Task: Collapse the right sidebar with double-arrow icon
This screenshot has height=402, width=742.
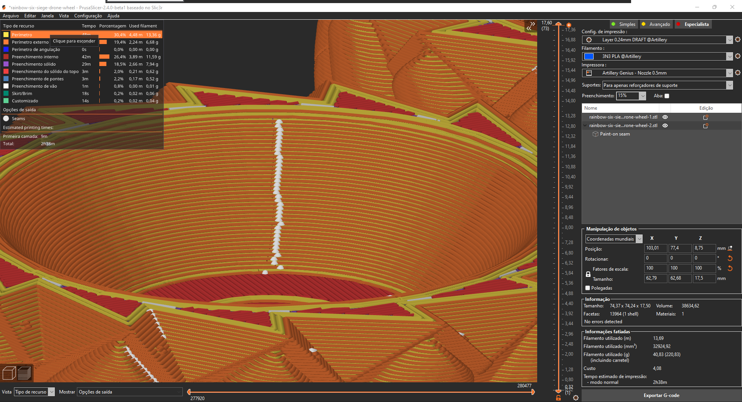Action: 531,26
